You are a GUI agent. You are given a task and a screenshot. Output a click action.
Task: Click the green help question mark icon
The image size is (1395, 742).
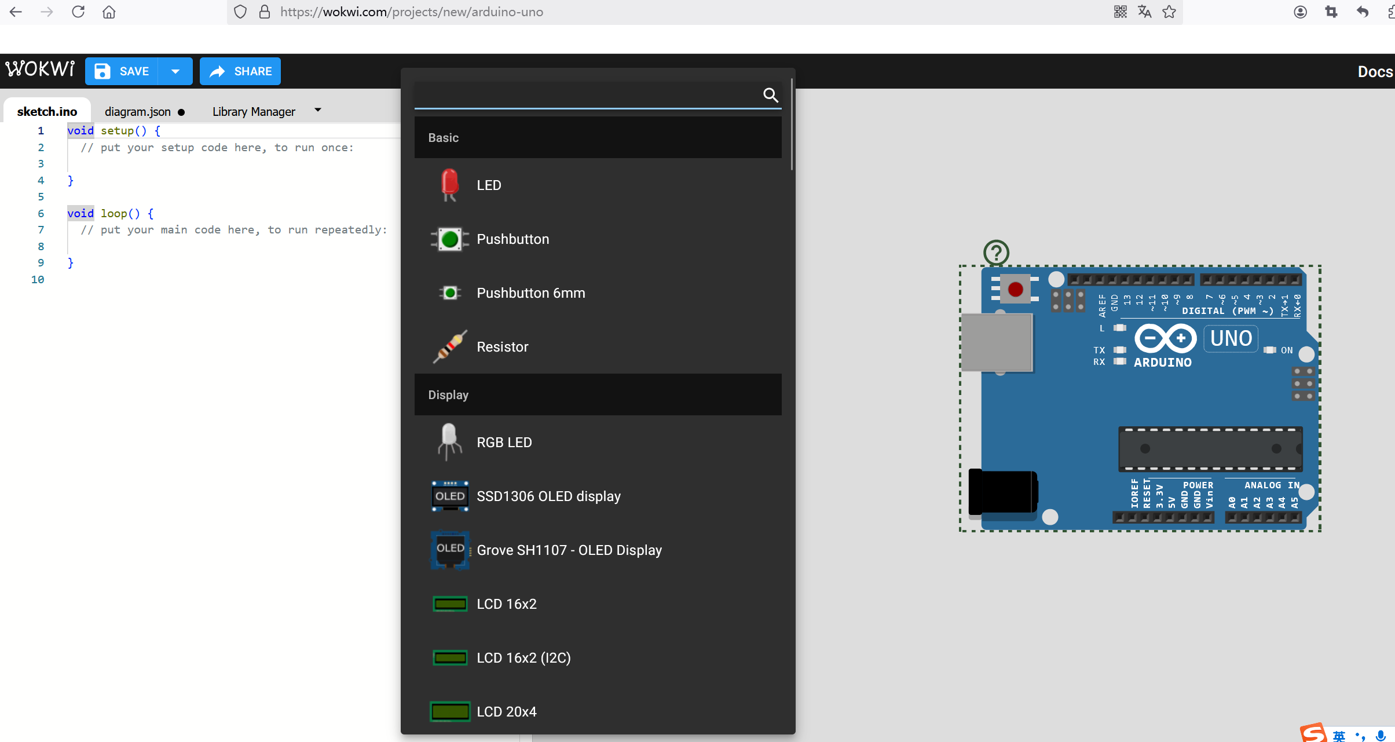click(x=996, y=253)
